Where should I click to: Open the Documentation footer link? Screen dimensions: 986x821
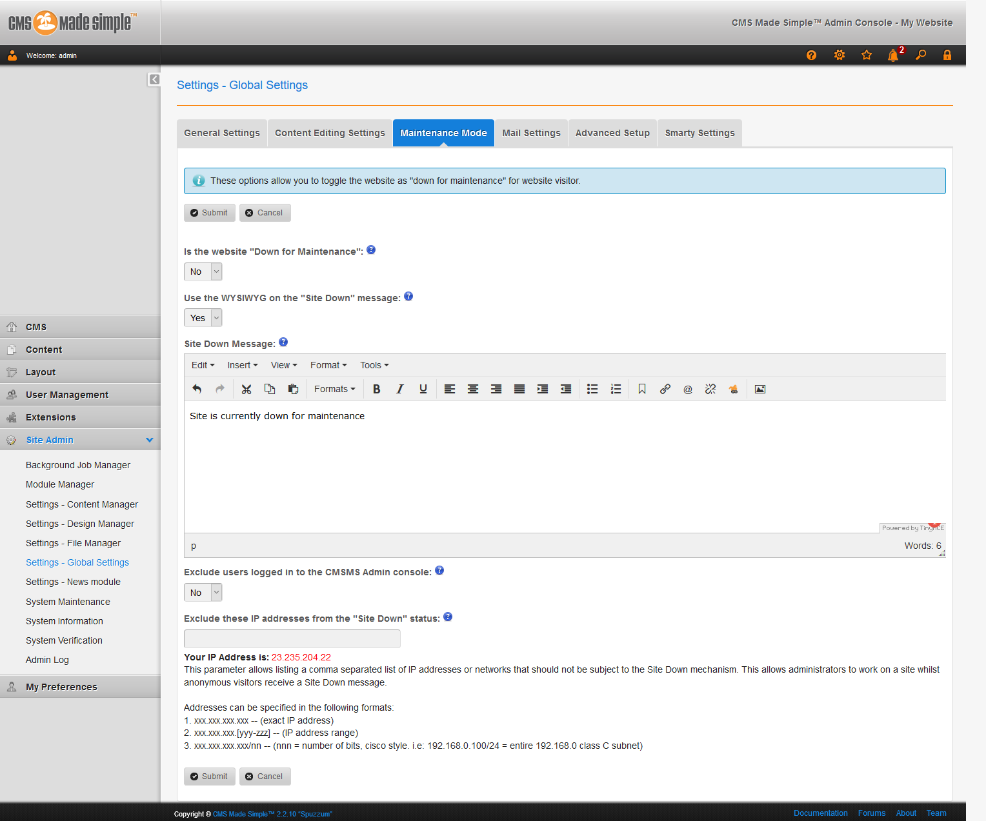pos(821,813)
